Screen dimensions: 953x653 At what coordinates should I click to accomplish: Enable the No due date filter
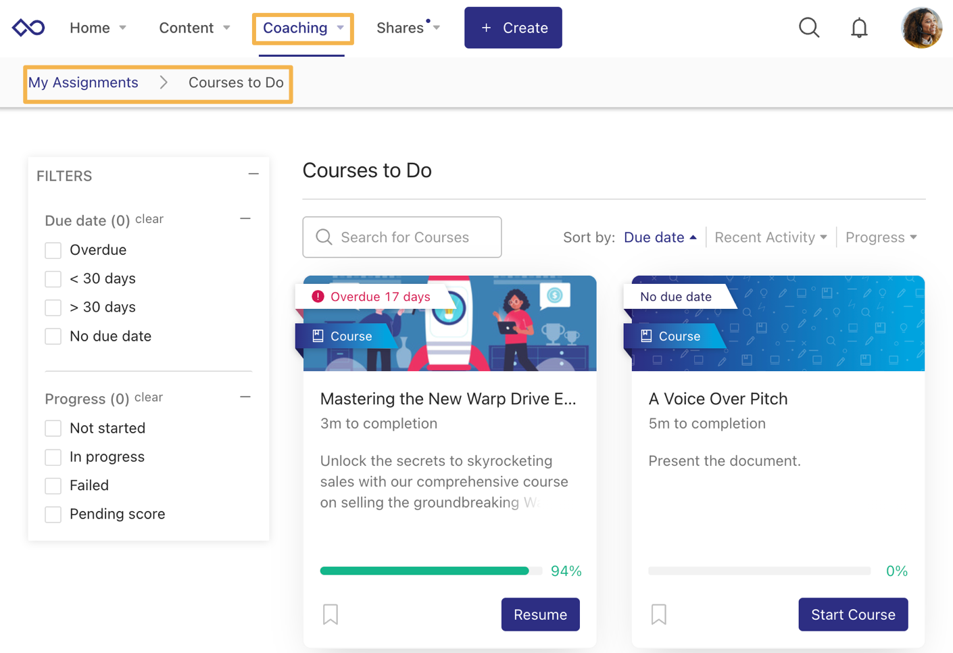tap(53, 336)
